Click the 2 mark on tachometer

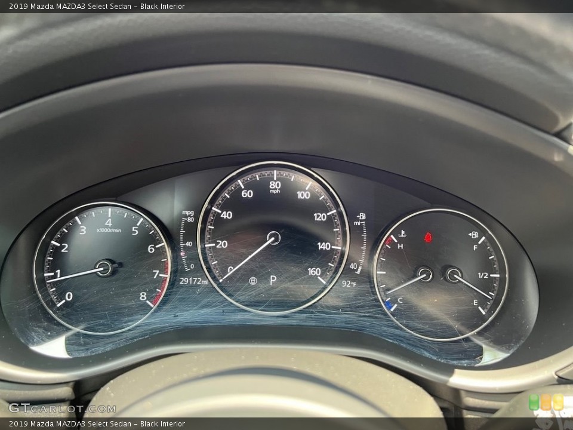(x=64, y=248)
